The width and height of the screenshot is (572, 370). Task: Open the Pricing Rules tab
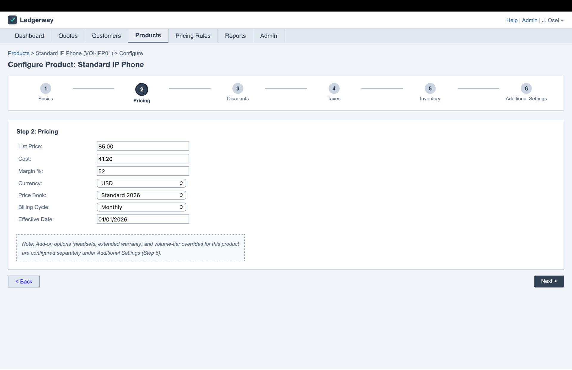click(x=193, y=36)
